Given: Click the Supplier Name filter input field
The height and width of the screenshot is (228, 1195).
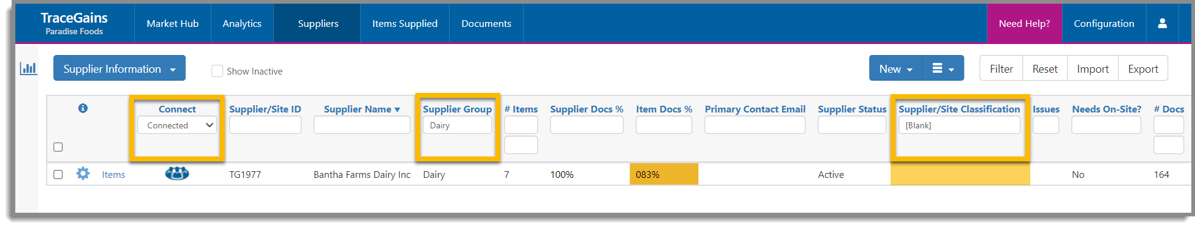Looking at the screenshot, I should (362, 125).
